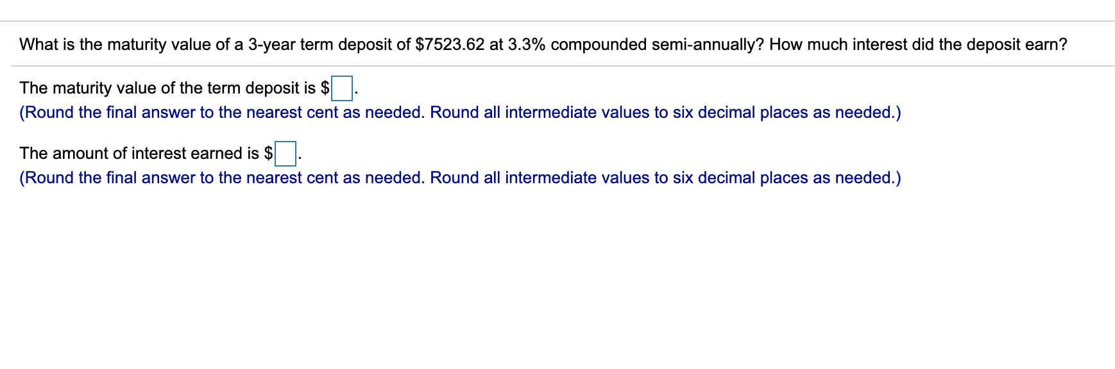Screen dimensions: 1115x369
Task: Click the dollar sign before the first box
Action: pos(327,88)
